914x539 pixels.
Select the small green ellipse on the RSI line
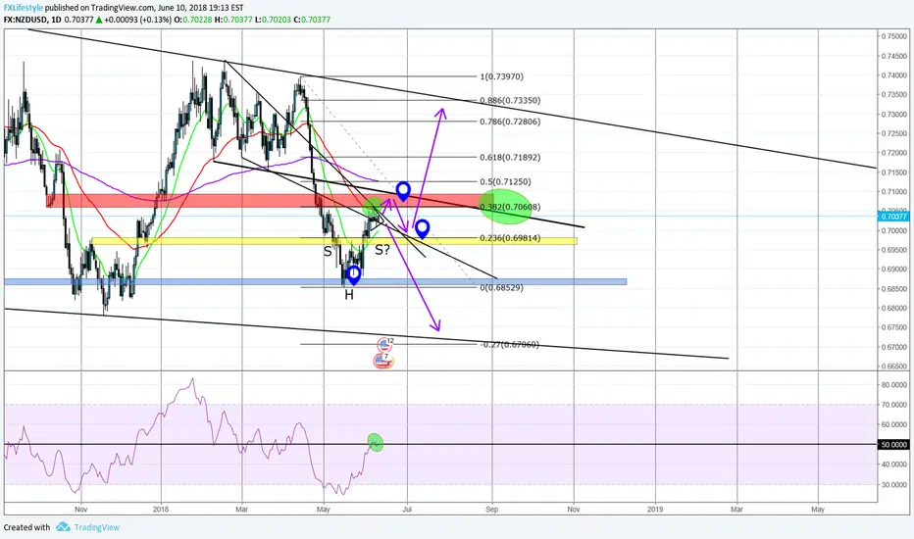coord(376,442)
